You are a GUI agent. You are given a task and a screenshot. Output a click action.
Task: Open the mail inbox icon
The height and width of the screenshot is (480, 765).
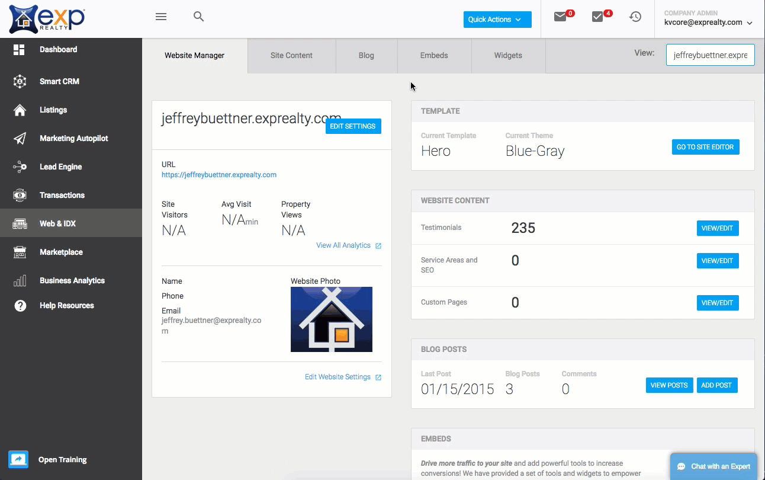(x=560, y=17)
